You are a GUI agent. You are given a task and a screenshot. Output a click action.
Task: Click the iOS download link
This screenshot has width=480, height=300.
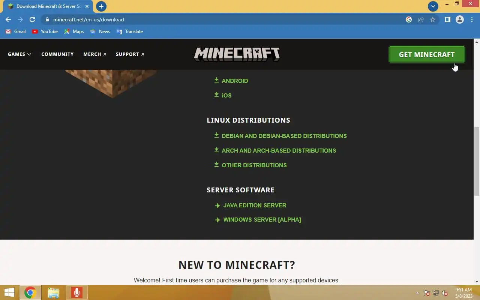226,95
